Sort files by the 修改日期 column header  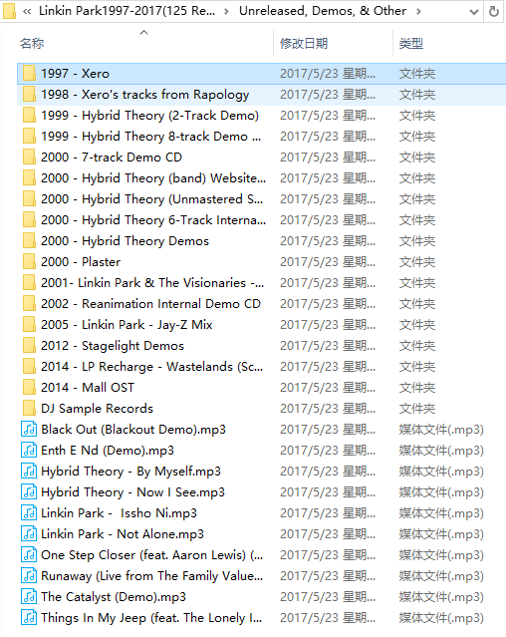pyautogui.click(x=304, y=44)
